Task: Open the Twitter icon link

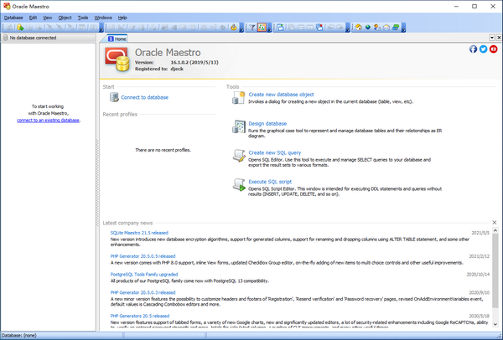Action: point(484,49)
